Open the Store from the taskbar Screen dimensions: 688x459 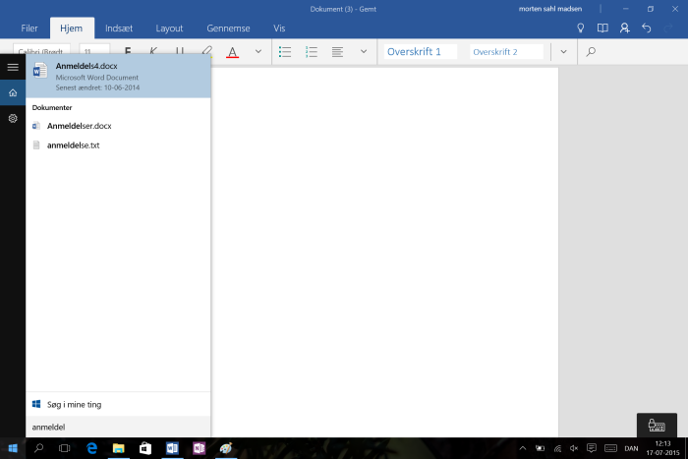pos(145,448)
